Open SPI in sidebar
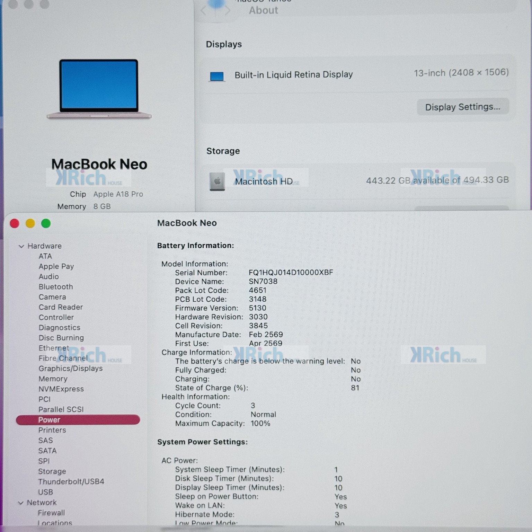The image size is (532, 532). click(x=44, y=461)
